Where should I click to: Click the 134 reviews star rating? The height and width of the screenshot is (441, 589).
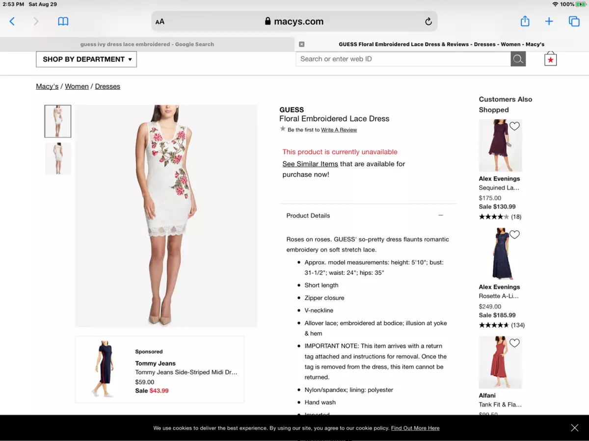click(x=502, y=325)
